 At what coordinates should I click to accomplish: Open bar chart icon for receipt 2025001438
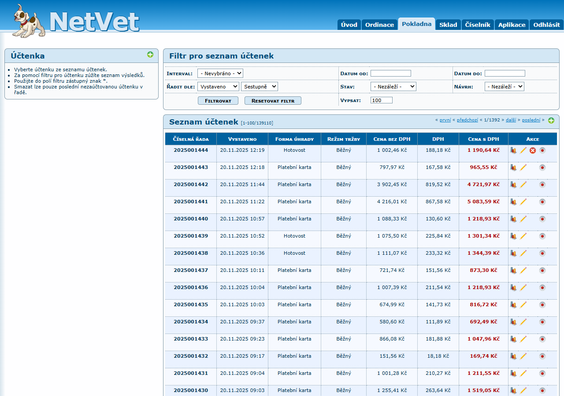513,253
